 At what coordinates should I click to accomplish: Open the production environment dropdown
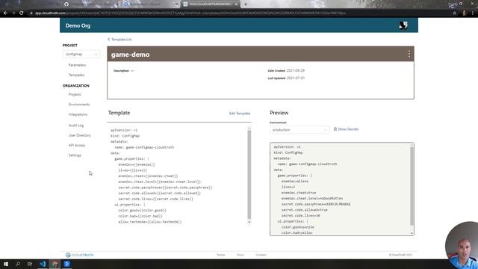pyautogui.click(x=299, y=129)
